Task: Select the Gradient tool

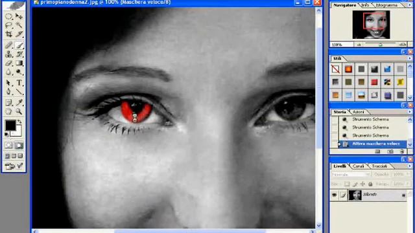Action: [19, 63]
